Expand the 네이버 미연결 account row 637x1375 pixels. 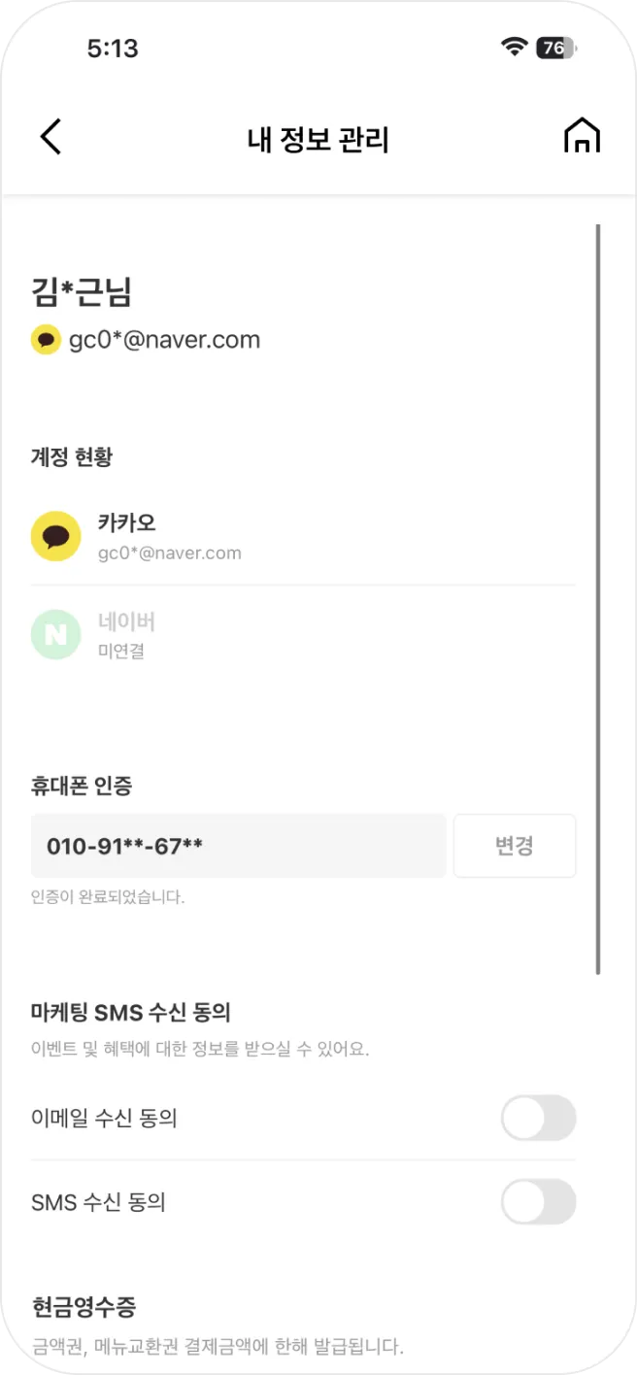coord(291,633)
